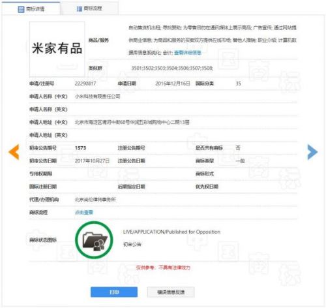Image resolution: width=326 pixels, height=308 pixels.
Task: Click the 米家有品 trademark image
Action: (57, 49)
